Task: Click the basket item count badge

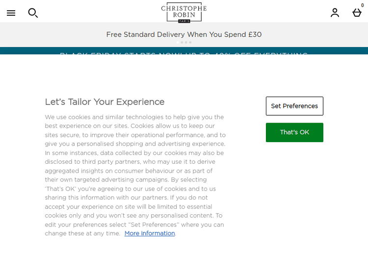Action: pos(363,5)
